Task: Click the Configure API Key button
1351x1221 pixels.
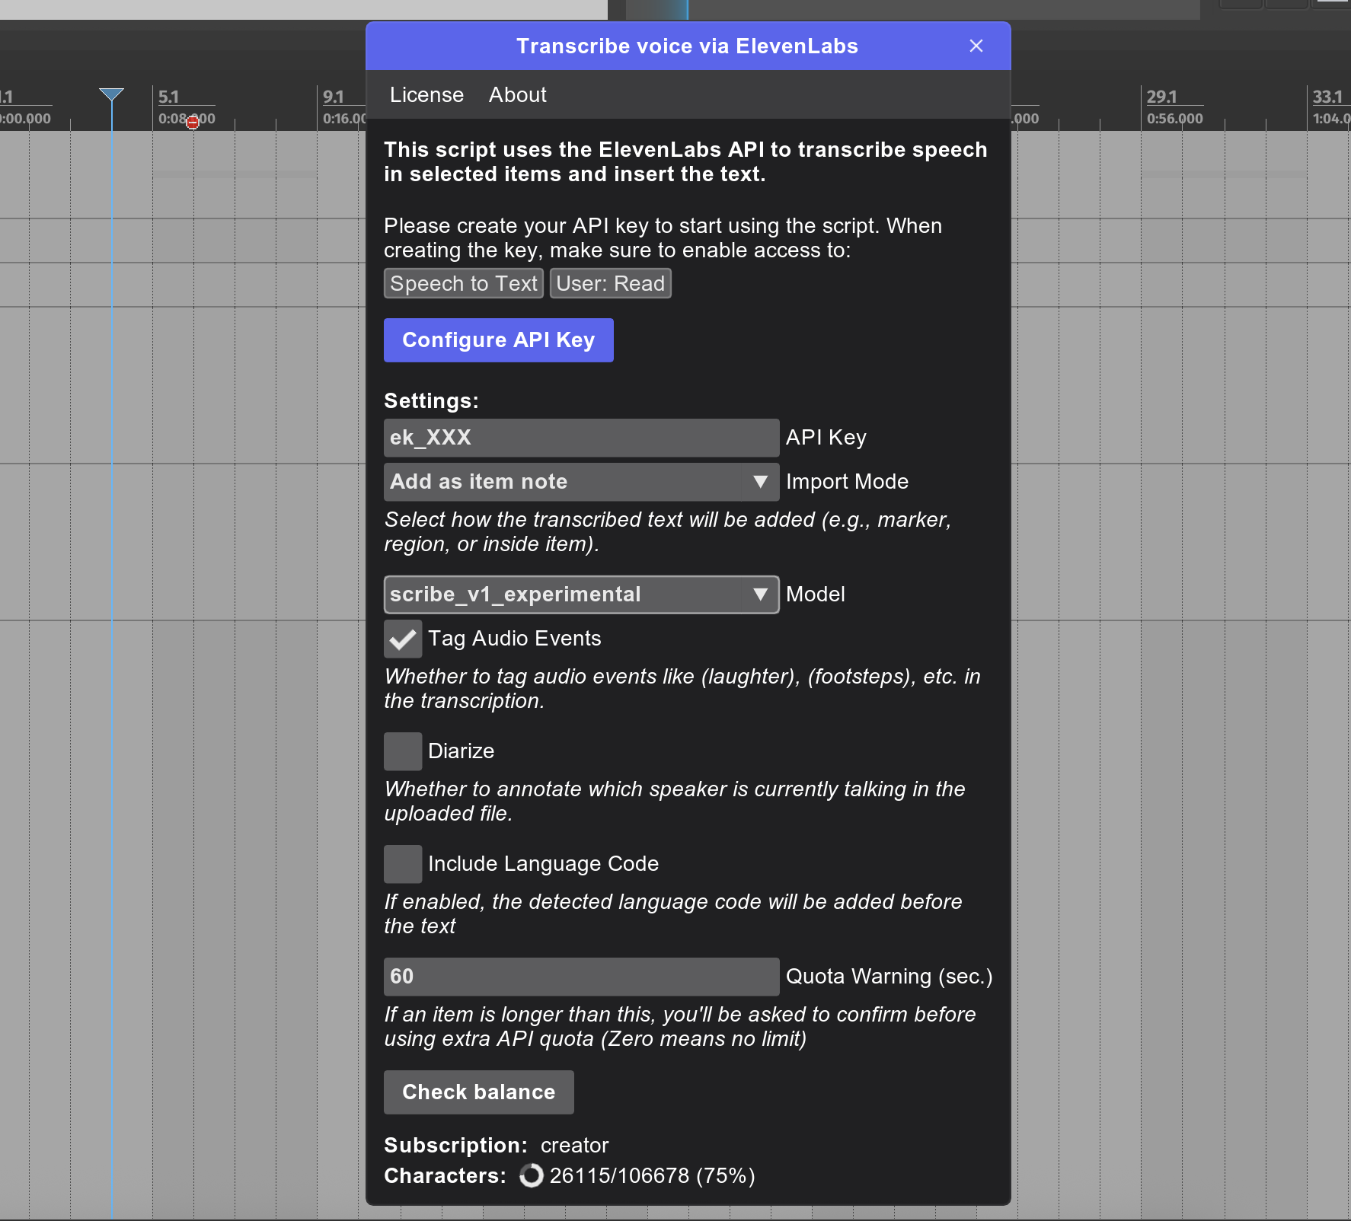Action: (499, 340)
